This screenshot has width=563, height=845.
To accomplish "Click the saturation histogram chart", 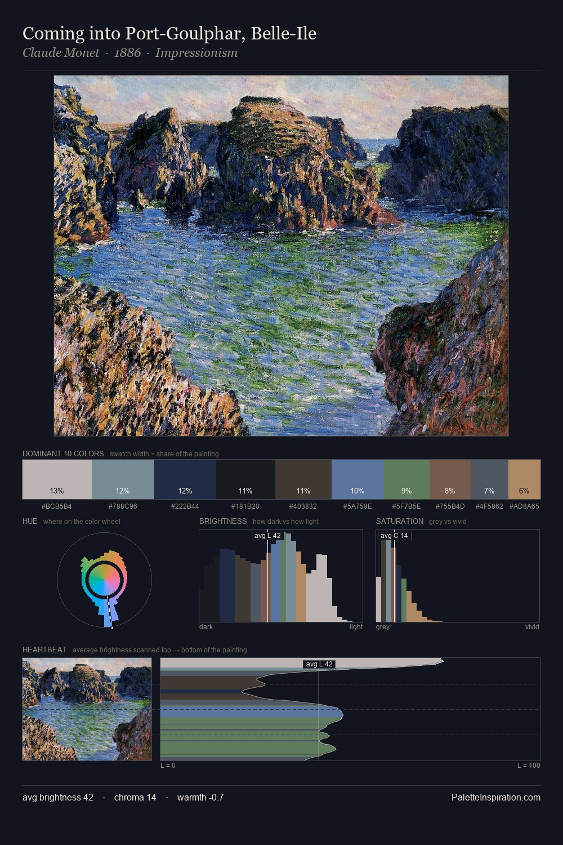I will tap(458, 576).
